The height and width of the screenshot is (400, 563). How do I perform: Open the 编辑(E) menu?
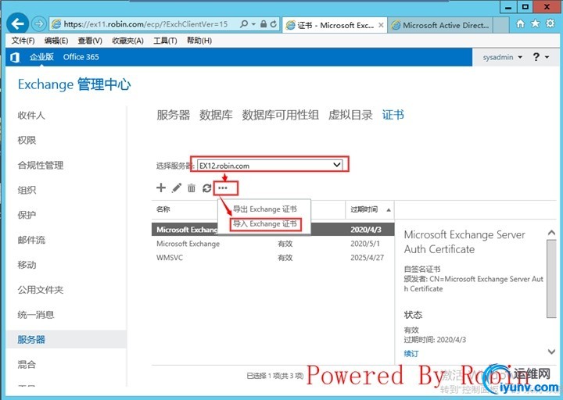[56, 41]
